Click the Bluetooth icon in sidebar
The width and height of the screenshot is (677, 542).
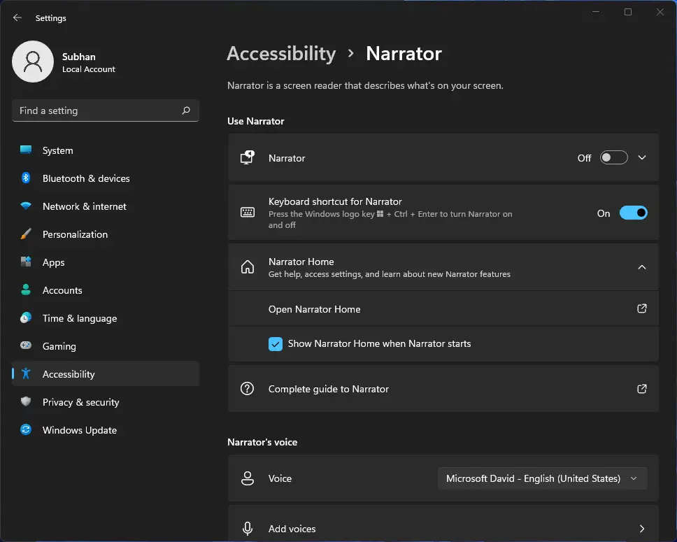26,178
